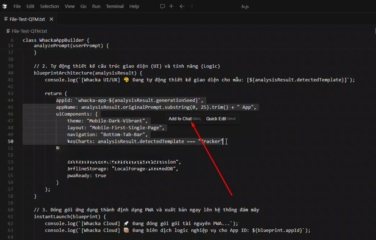
Task: Click the instantLaunch(blueprint) method line
Action: pos(70,217)
